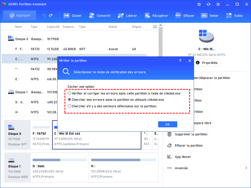Choose 'Effacer la partition' menu entry
Viewport: 251px width, 188px height.
click(x=189, y=146)
